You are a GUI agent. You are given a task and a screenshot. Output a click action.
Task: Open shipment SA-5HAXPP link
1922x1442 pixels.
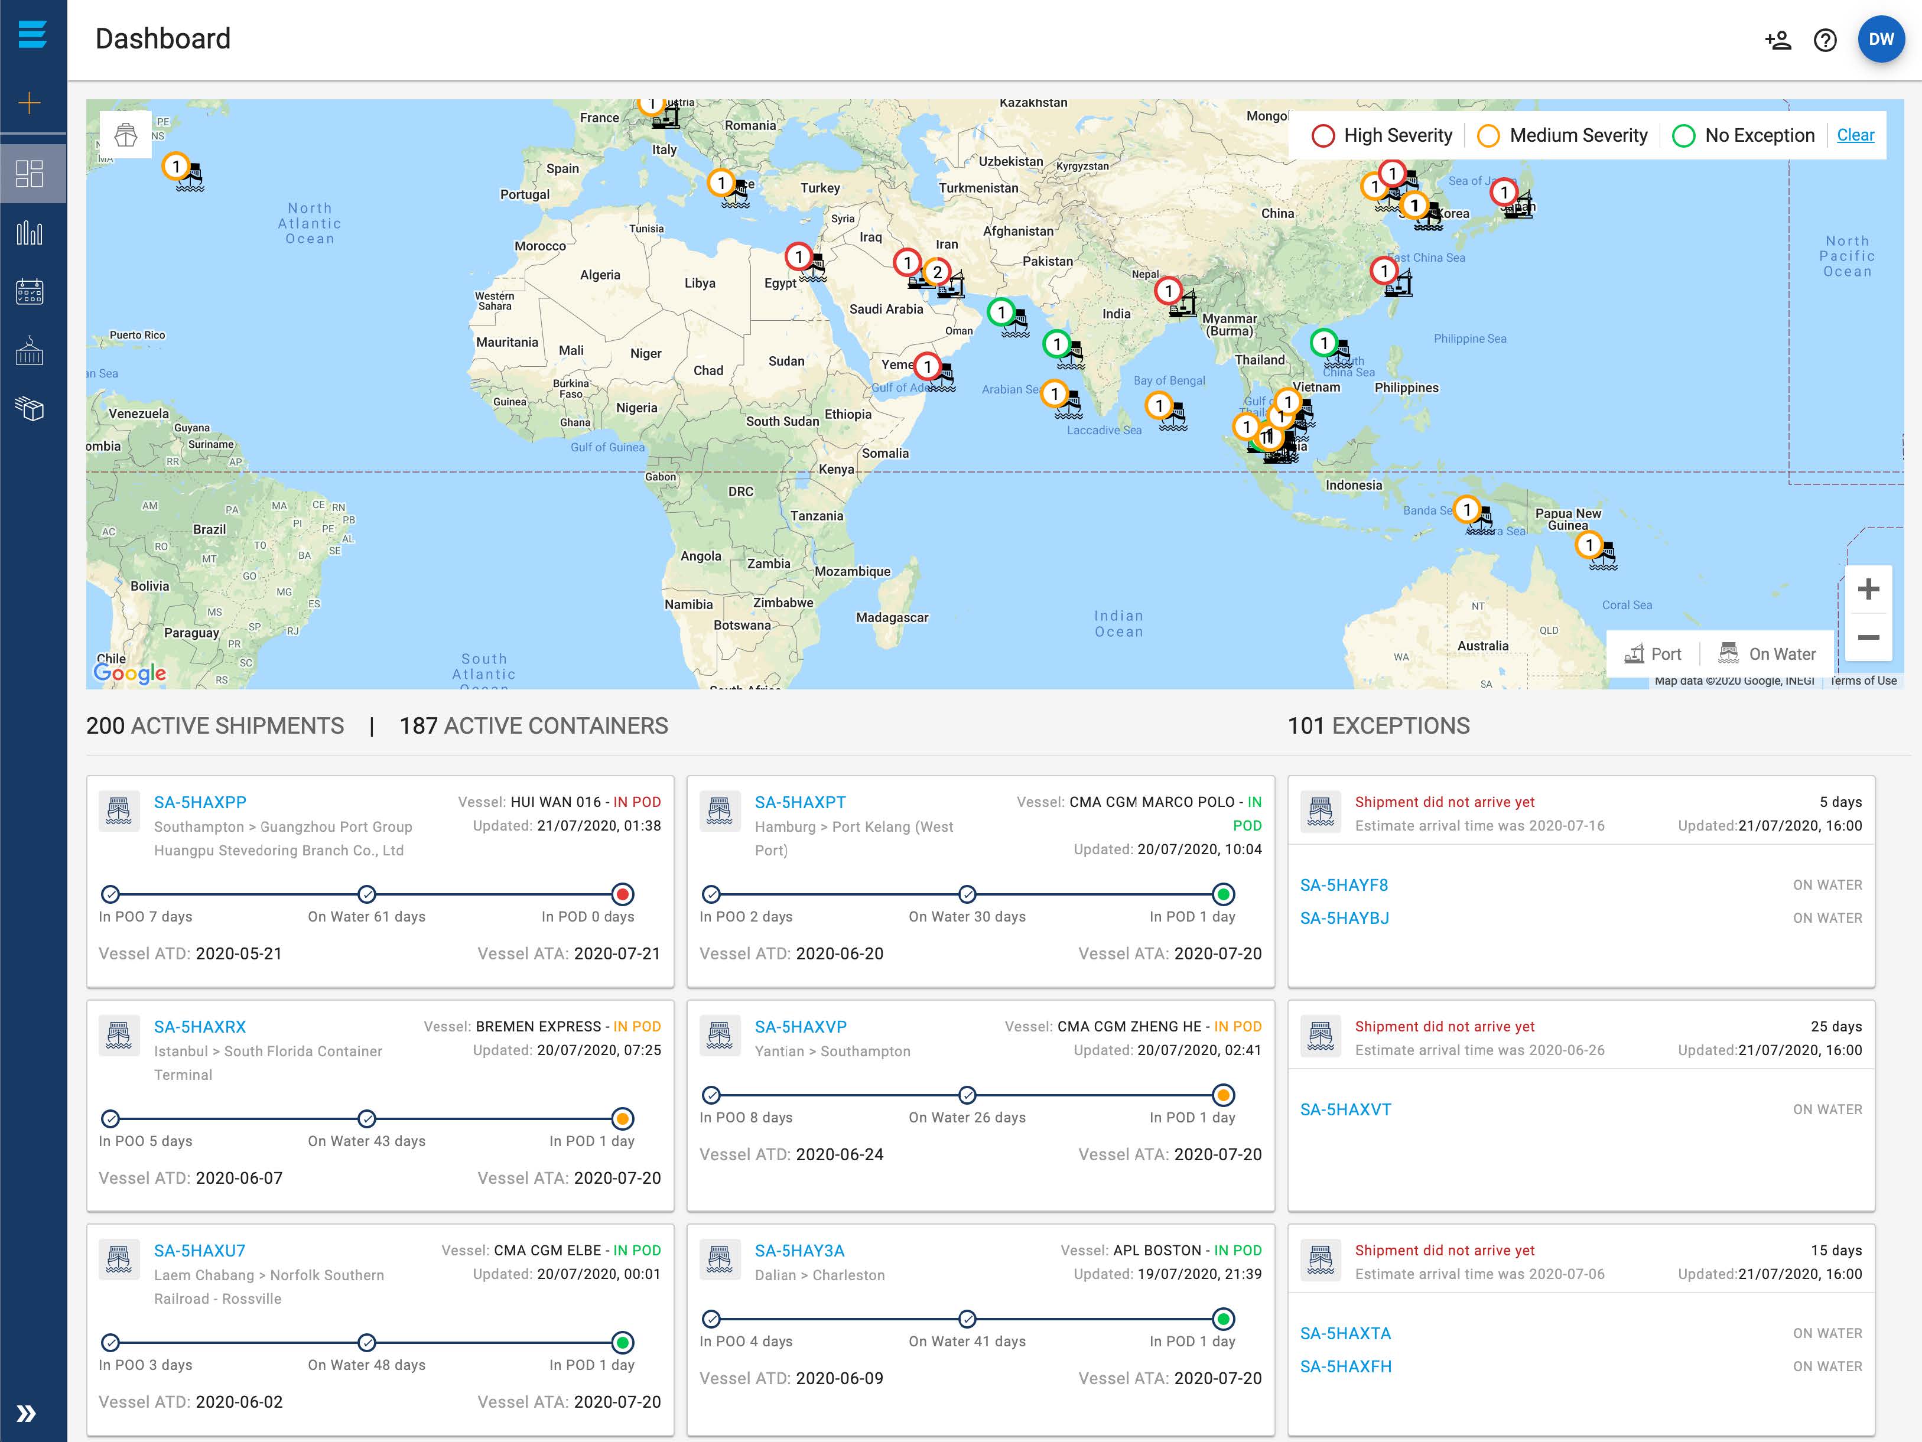(200, 803)
